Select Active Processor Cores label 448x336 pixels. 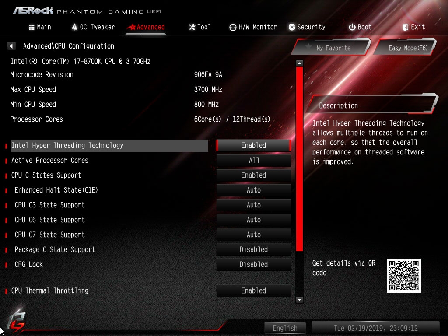[x=50, y=160]
